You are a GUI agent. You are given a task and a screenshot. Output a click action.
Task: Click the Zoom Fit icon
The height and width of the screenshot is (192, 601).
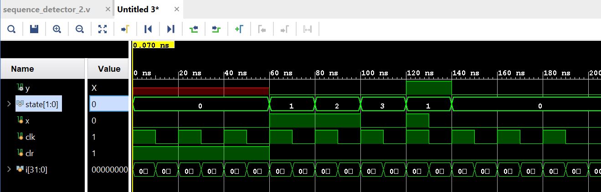[x=103, y=29]
